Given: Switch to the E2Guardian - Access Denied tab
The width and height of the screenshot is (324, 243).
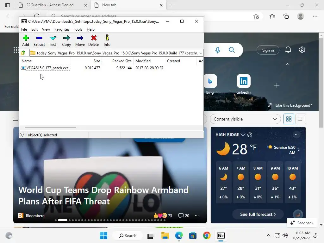Looking at the screenshot, I should point(50,5).
